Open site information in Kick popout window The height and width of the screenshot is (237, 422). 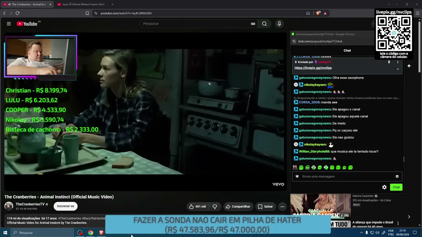click(294, 41)
